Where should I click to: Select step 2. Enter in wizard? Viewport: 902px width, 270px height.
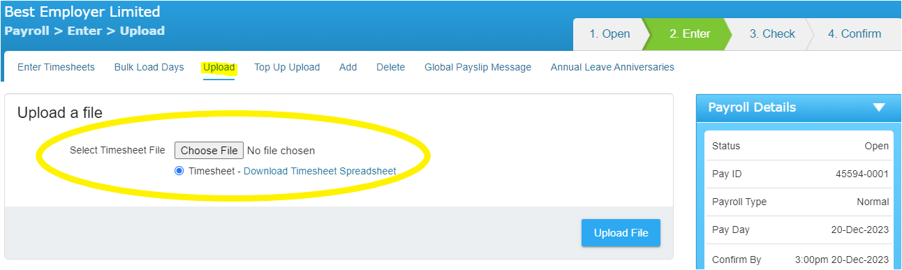point(690,33)
